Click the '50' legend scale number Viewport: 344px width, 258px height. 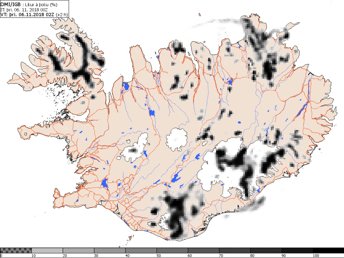158,256
